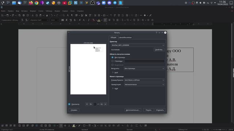This screenshot has width=234, height=131.
Task: Open Google Chrome from the taskbar
Action: tap(37, 3)
